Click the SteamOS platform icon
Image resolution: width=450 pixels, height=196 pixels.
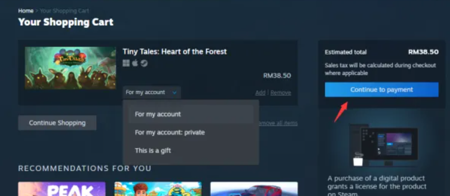pos(144,63)
